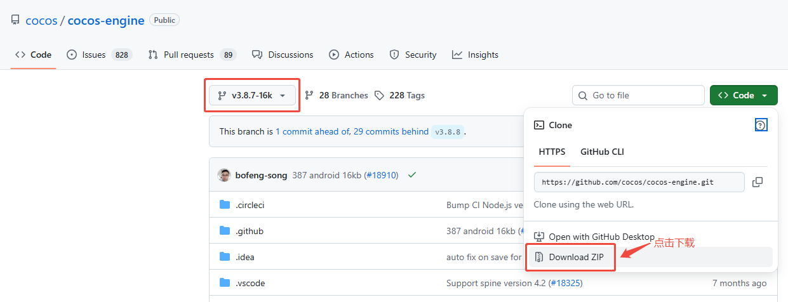Open the Issues tab
Screen dimensions: 788x302
click(99, 55)
